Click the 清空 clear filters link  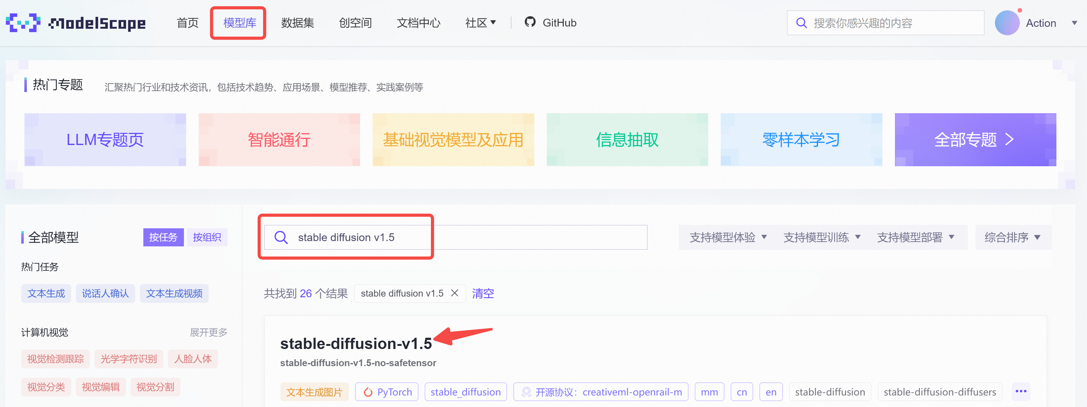pos(483,293)
